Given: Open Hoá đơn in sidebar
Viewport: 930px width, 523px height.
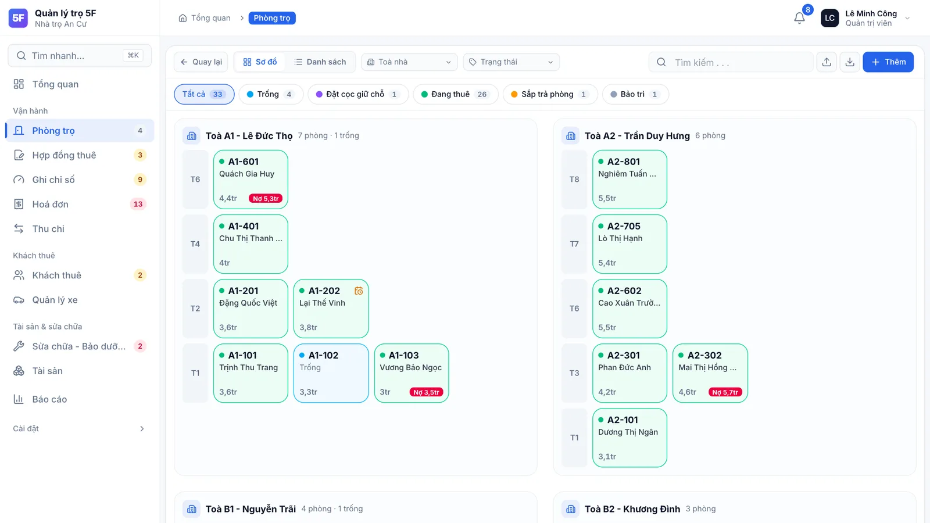Looking at the screenshot, I should 80,204.
